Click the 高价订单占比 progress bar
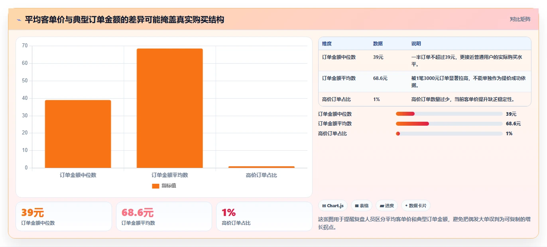Viewport: 547px width, 247px height. tap(449, 134)
